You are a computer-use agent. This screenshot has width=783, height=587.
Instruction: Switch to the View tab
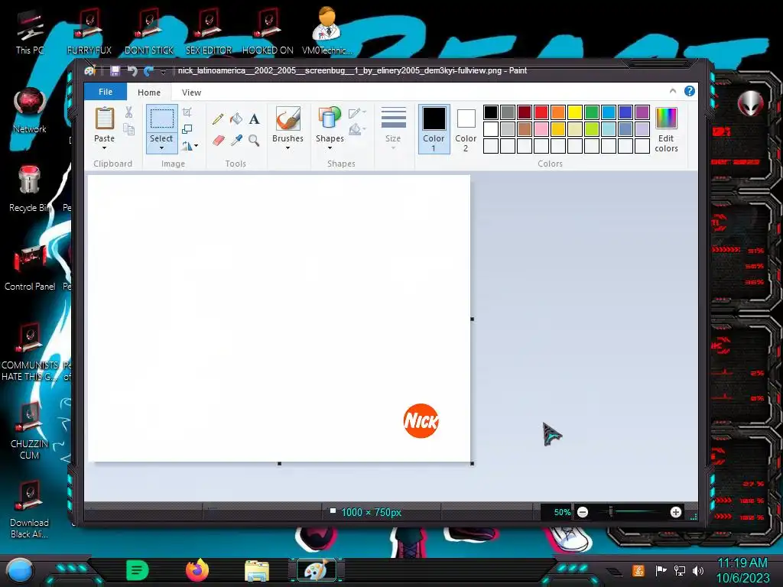pos(191,92)
